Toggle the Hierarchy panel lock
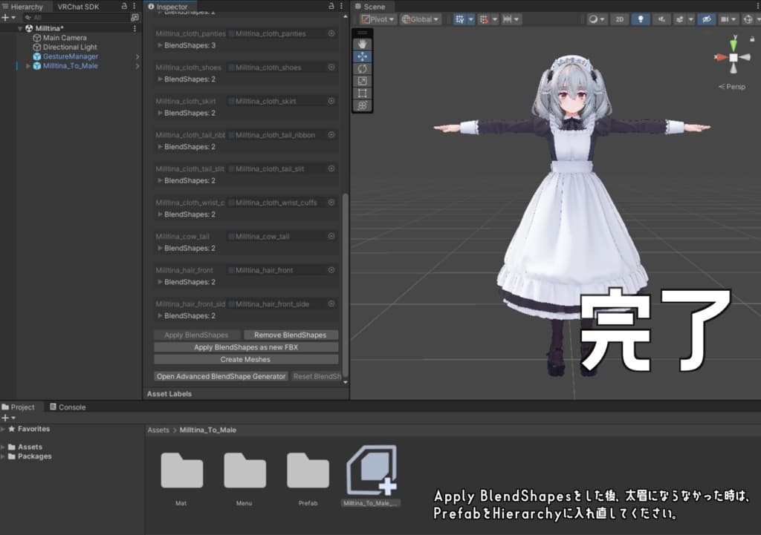This screenshot has height=535, width=761. [124, 6]
